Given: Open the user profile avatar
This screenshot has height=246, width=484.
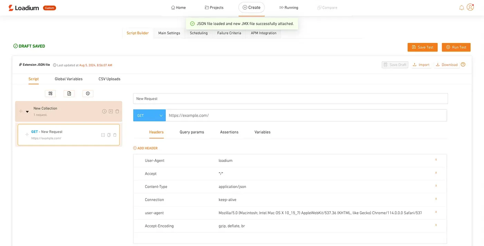Looking at the screenshot, I should 470,7.
